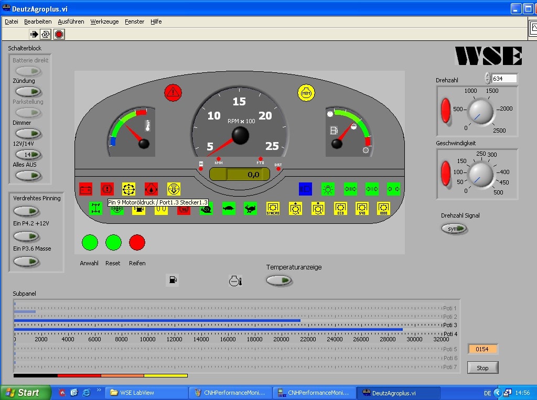The height and width of the screenshot is (400, 537).
Task: Click the second trailer turn signal indicator
Action: tap(350, 189)
